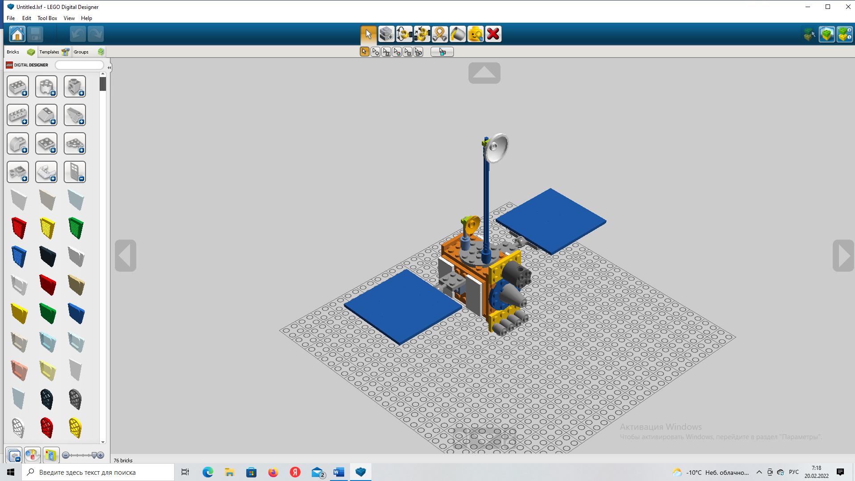Expand the hinge plates category
This screenshot has height=481, width=855.
[x=18, y=172]
